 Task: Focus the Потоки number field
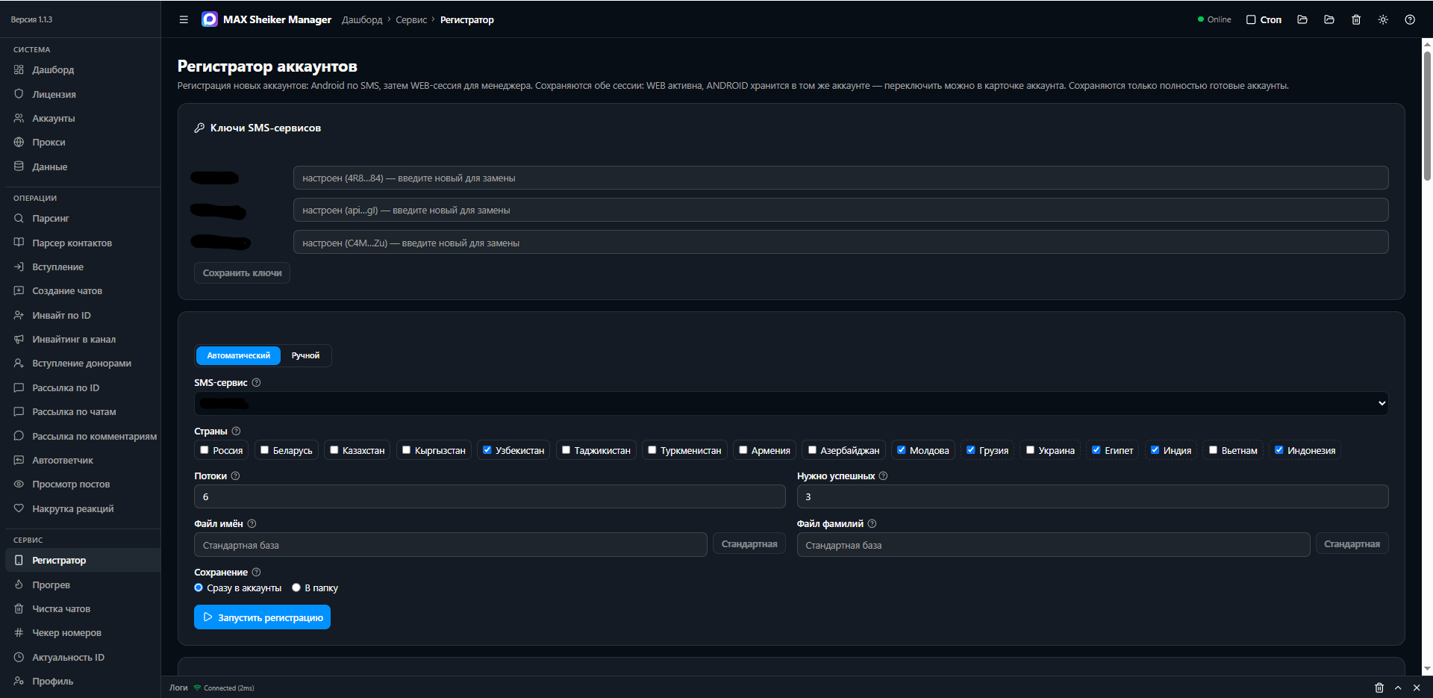490,496
